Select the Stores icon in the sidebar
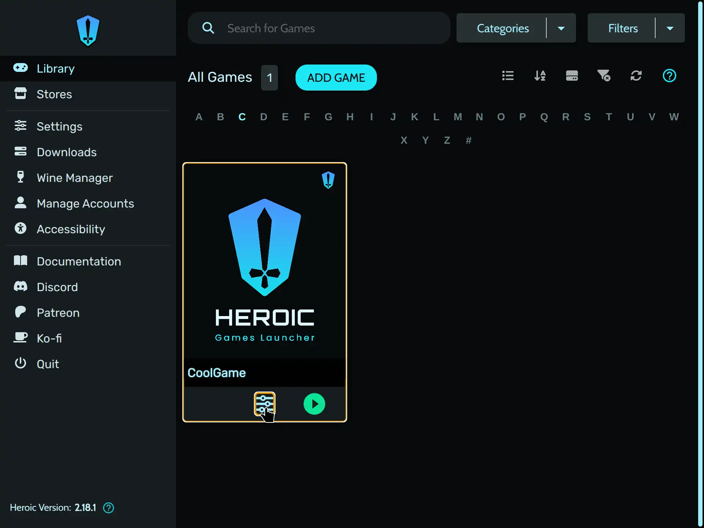Image resolution: width=704 pixels, height=528 pixels. coord(21,94)
